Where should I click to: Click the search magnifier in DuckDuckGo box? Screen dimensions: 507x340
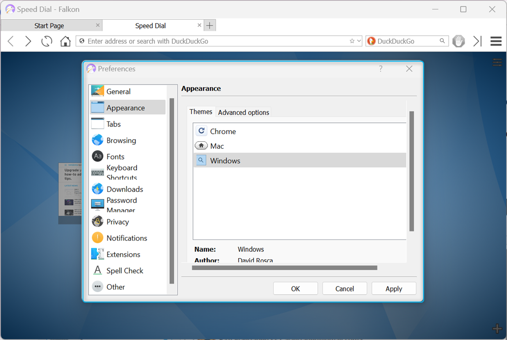coord(442,41)
